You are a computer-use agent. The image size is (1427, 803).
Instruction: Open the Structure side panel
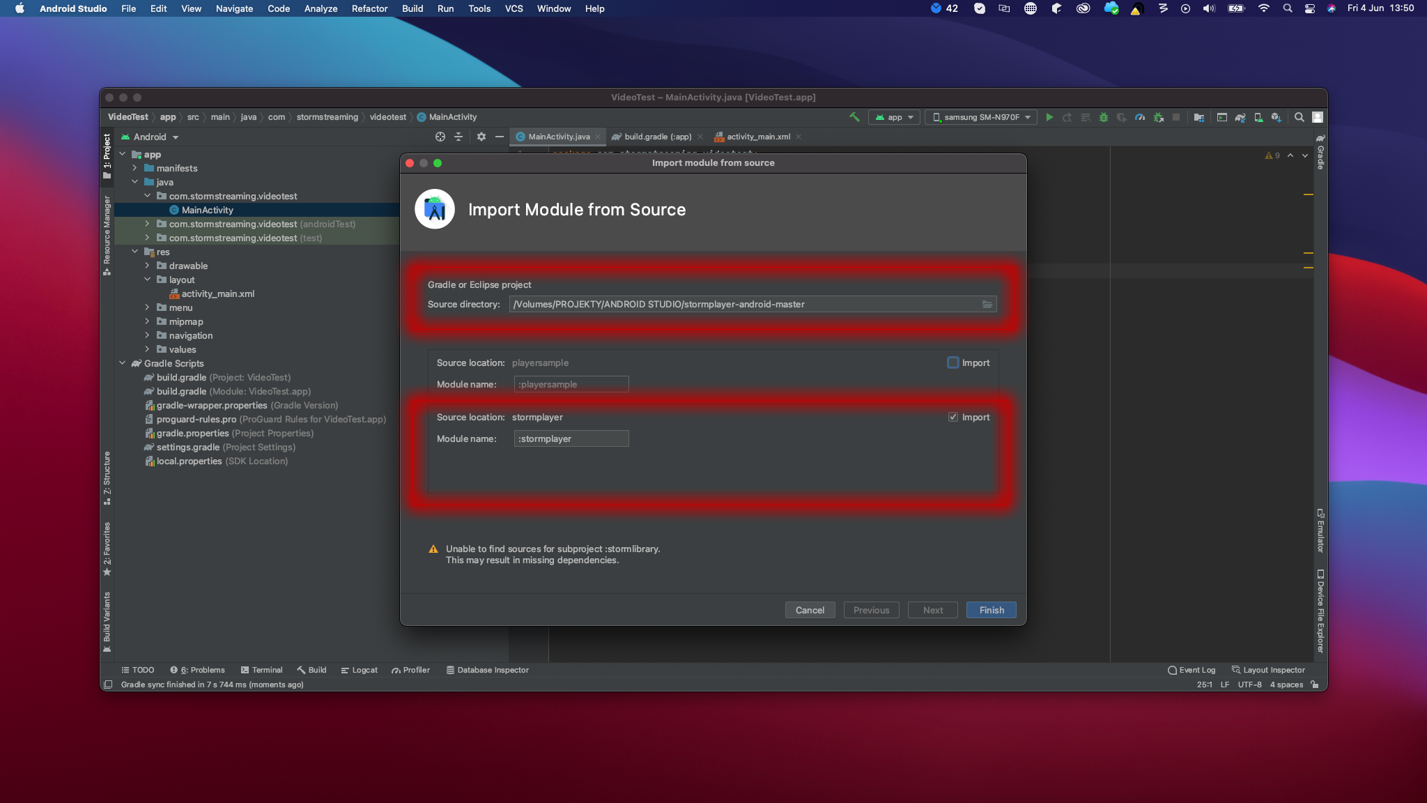pyautogui.click(x=107, y=477)
